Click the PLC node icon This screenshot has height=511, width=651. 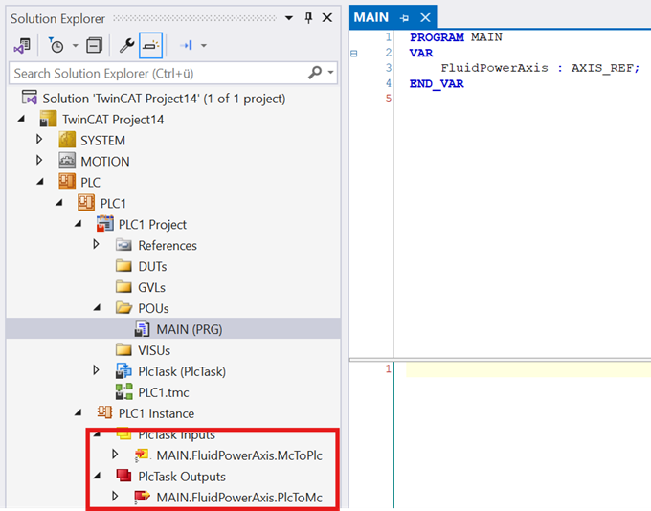(67, 182)
